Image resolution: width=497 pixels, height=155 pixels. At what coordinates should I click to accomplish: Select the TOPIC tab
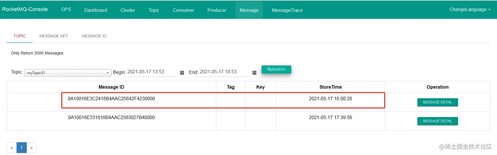pos(19,36)
